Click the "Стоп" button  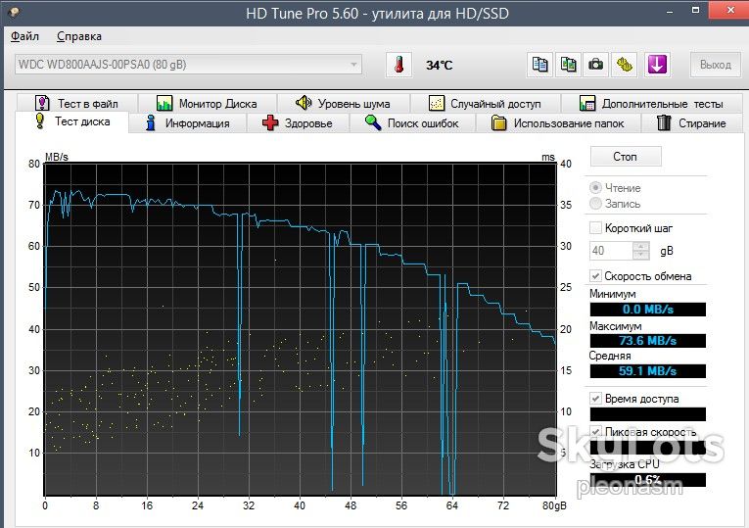[626, 157]
